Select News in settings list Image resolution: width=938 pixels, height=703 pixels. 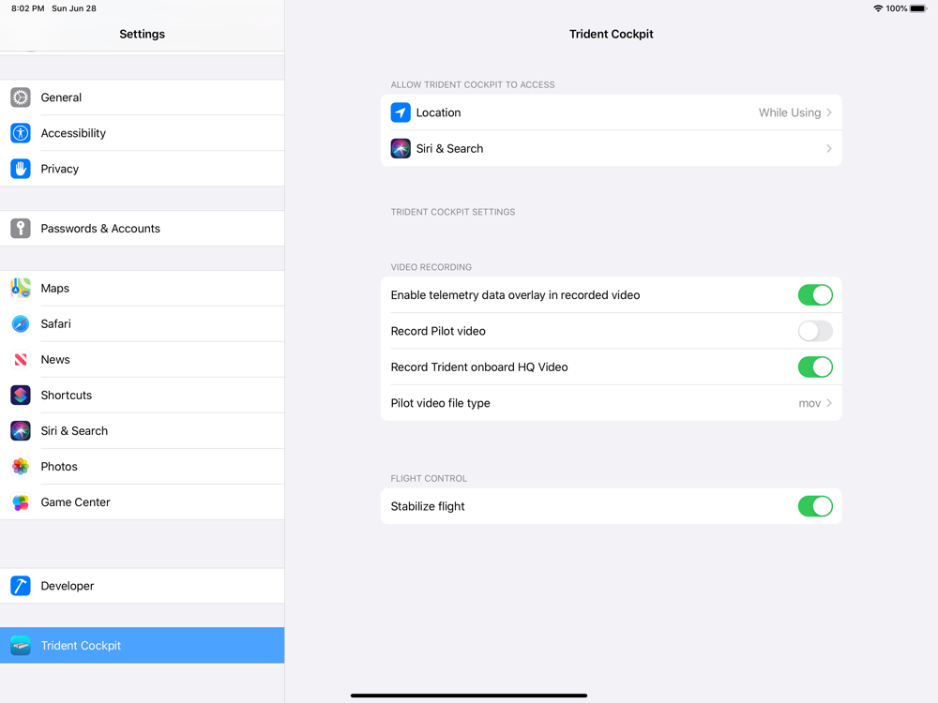[142, 359]
